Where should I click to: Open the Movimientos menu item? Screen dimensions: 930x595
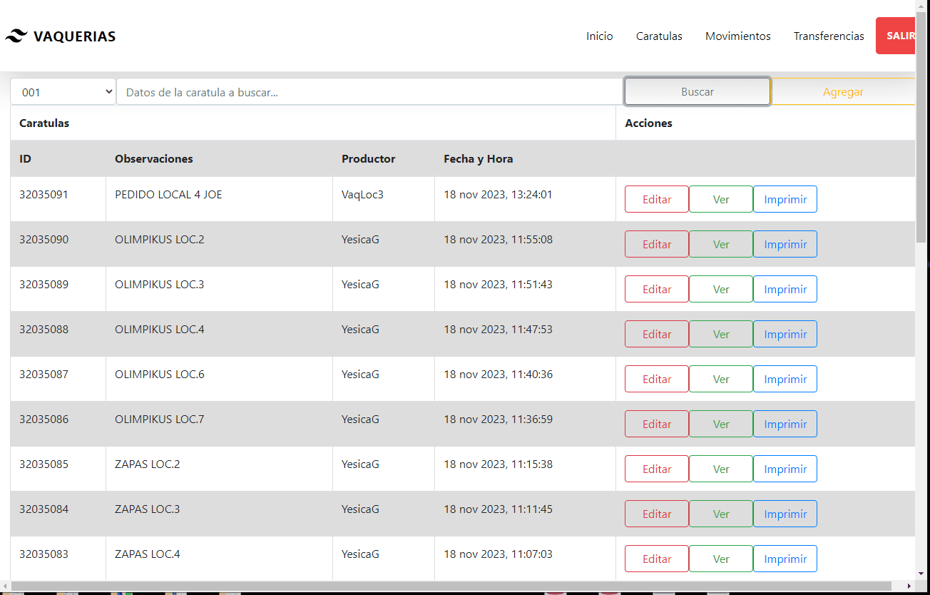(738, 36)
